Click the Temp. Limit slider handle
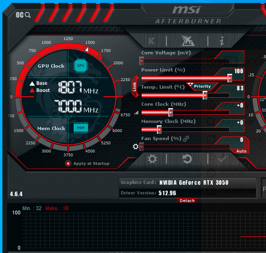Viewport: 266px width, 253px height. click(205, 95)
